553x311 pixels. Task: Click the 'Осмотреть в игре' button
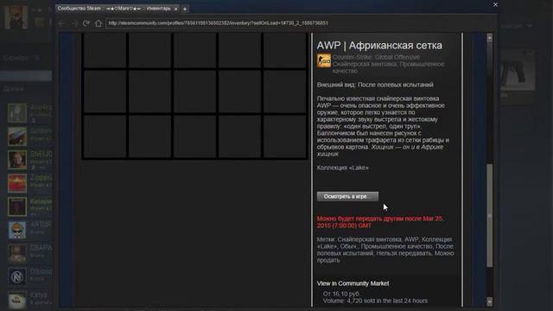pyautogui.click(x=347, y=196)
